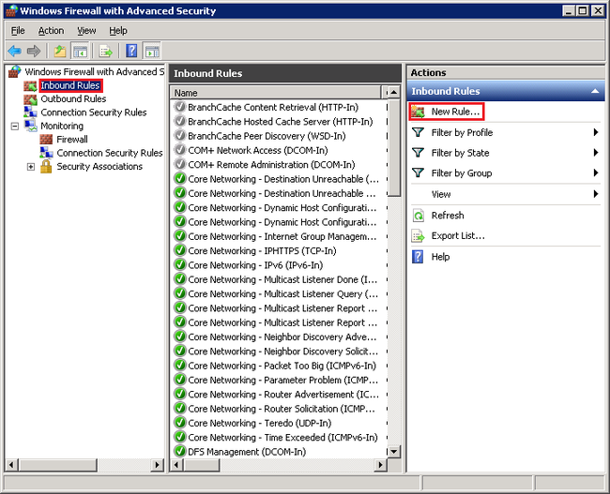
Task: Expand the Security Associations tree node
Action: 31,167
